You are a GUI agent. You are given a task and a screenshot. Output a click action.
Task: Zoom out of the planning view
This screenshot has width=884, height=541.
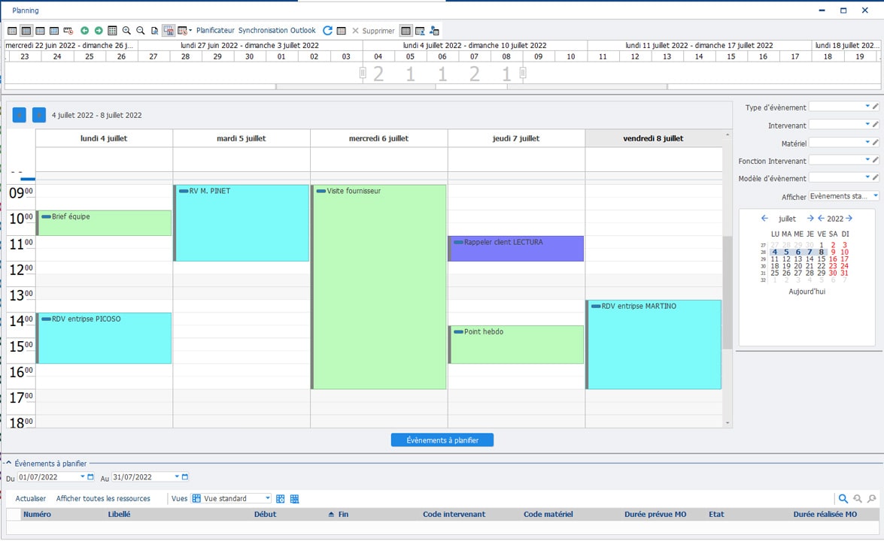pyautogui.click(x=140, y=30)
